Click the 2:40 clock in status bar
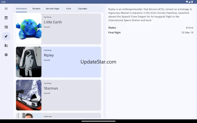Screen dimensions: 197x123 3,2
